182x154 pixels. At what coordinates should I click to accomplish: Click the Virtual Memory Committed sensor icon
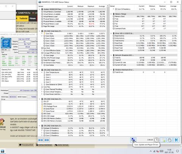click(x=42, y=12)
